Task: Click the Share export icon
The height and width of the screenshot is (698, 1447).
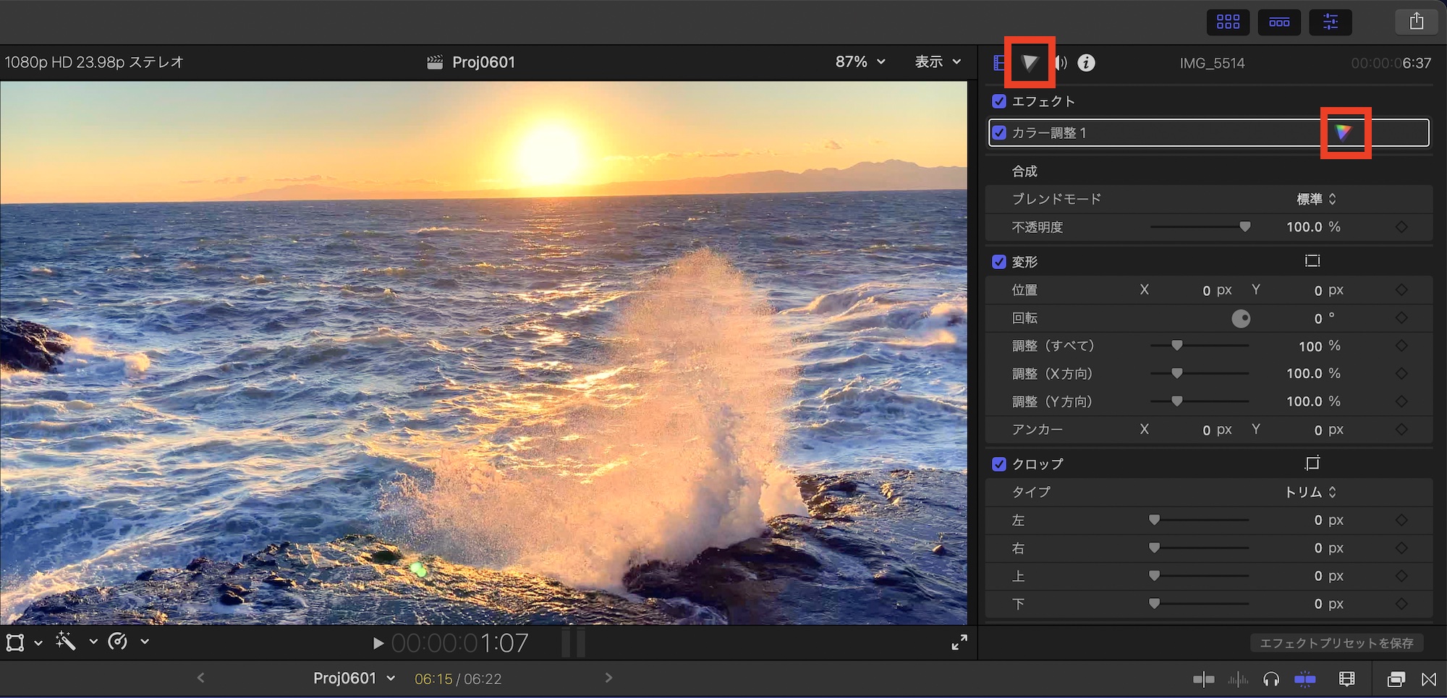Action: 1416,22
